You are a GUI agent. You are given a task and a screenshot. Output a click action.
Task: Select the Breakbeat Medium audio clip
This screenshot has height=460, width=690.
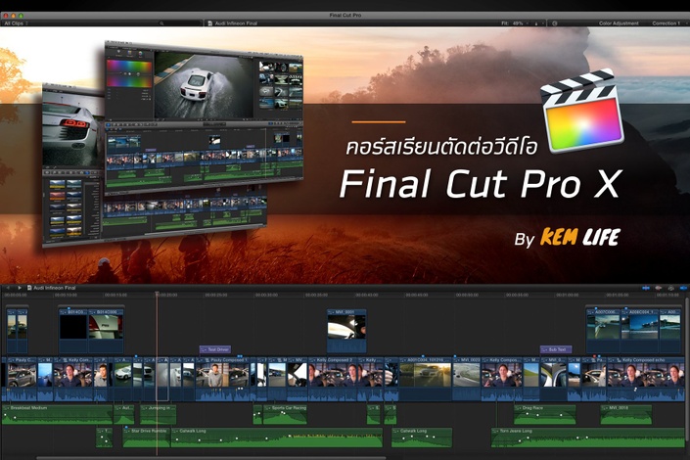[57, 415]
